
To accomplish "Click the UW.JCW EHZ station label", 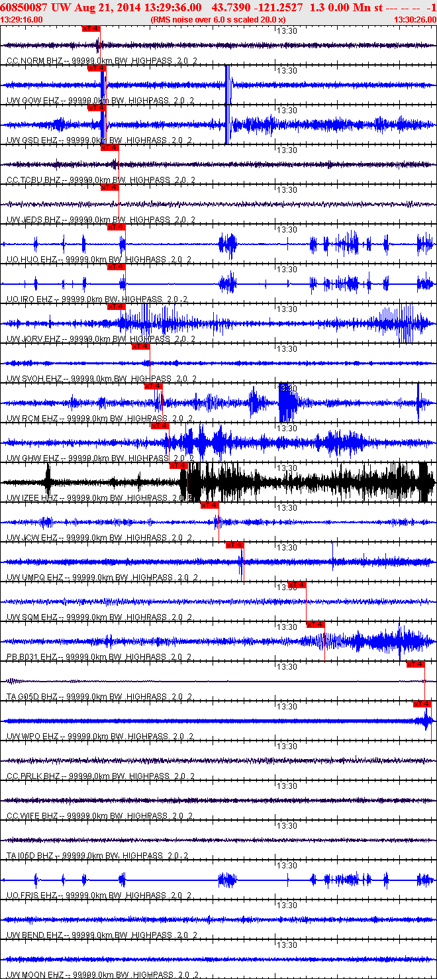I will [x=32, y=538].
